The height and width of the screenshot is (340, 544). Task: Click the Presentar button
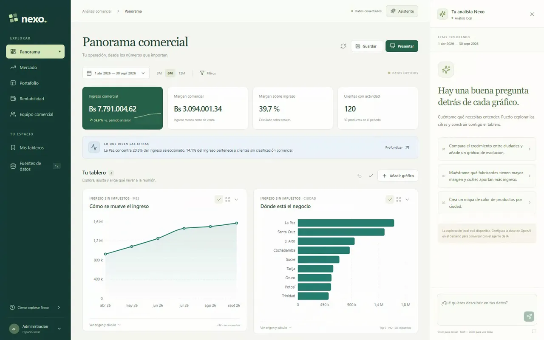pyautogui.click(x=402, y=46)
